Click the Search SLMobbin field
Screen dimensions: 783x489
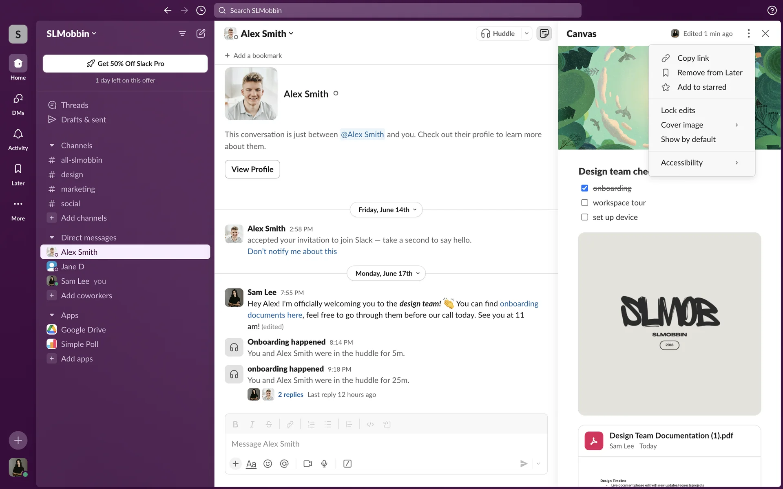tap(398, 11)
